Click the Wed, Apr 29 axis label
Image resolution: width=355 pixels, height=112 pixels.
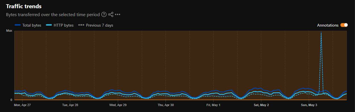pos(118,105)
